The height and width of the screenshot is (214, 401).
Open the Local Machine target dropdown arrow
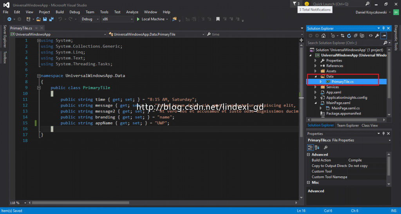[x=167, y=19]
